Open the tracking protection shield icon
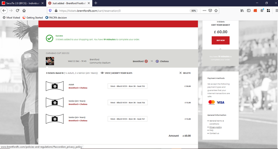The height and width of the screenshot is (149, 278). 50,11
